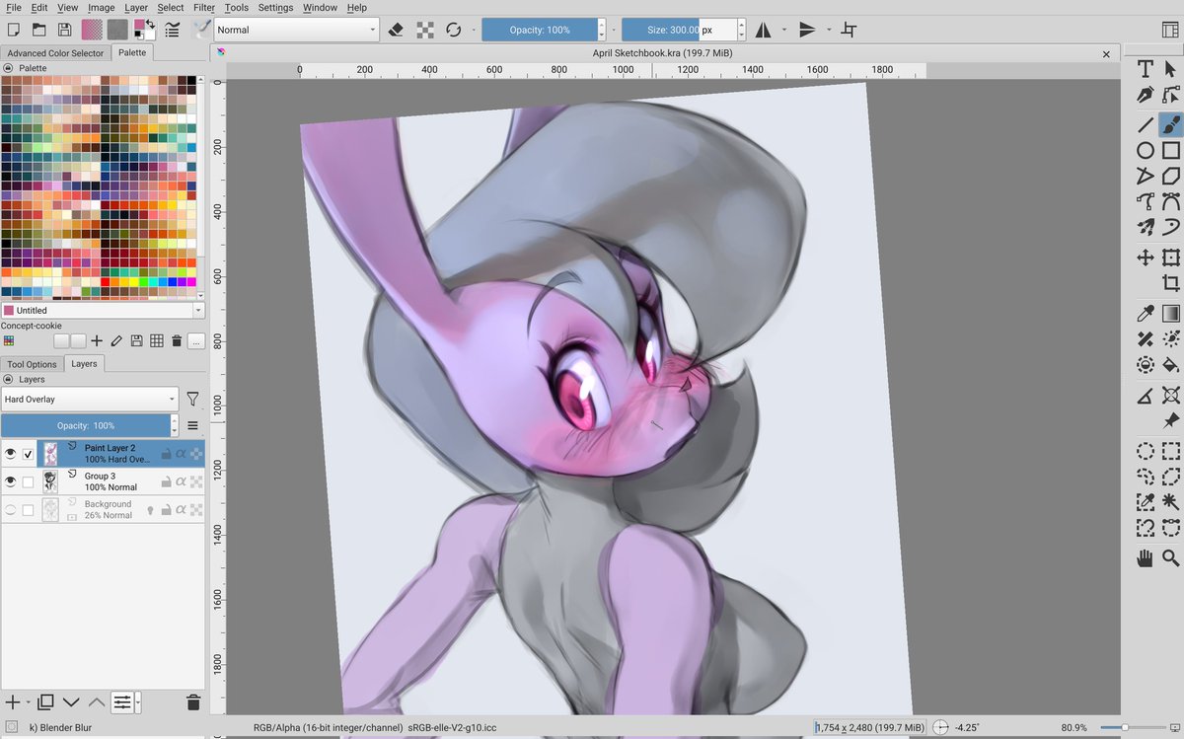Toggle horizontal mirror tool
1184x739 pixels.
click(764, 30)
